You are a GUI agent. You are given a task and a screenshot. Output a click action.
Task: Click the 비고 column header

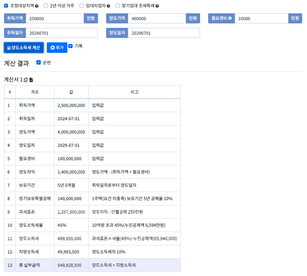tap(134, 92)
